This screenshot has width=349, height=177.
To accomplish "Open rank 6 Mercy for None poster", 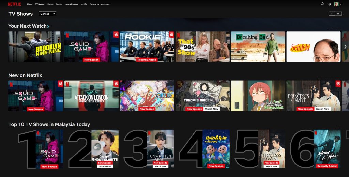I will 327,149.
